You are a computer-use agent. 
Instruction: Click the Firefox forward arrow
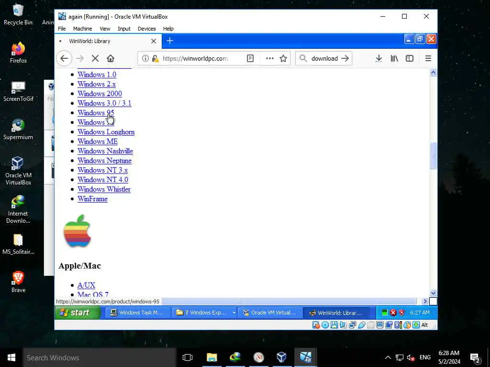[x=80, y=58]
